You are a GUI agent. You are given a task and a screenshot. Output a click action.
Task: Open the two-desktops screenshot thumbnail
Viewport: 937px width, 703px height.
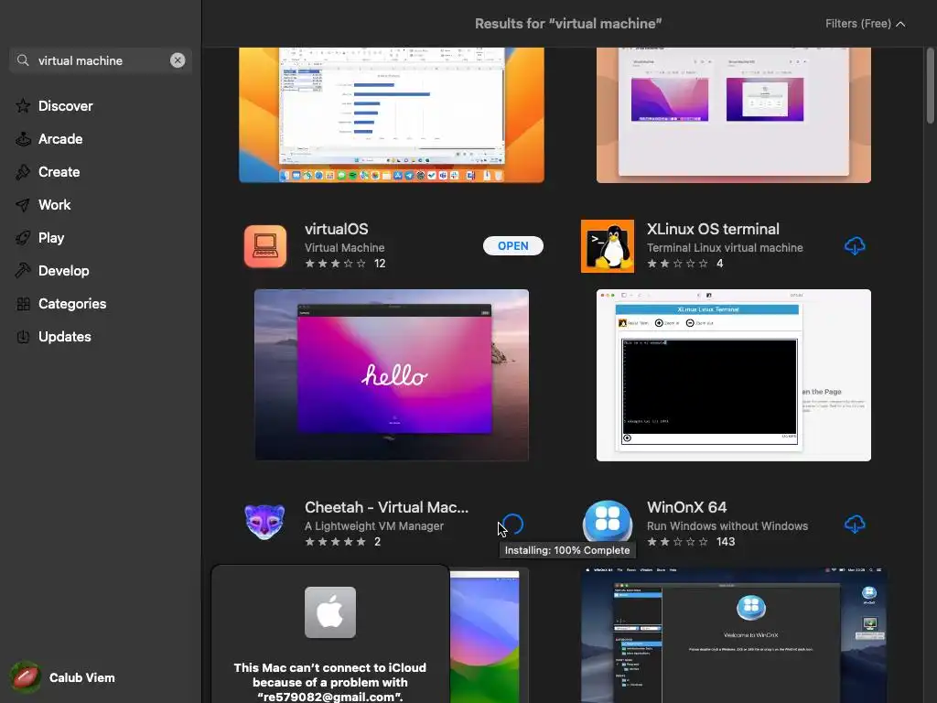click(733, 114)
